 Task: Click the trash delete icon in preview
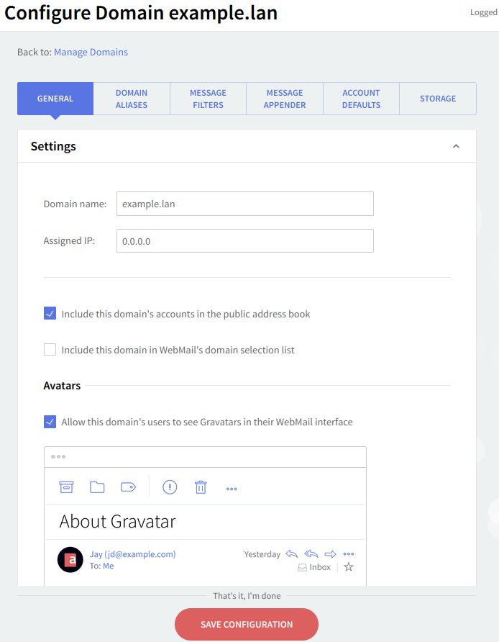pyautogui.click(x=201, y=487)
